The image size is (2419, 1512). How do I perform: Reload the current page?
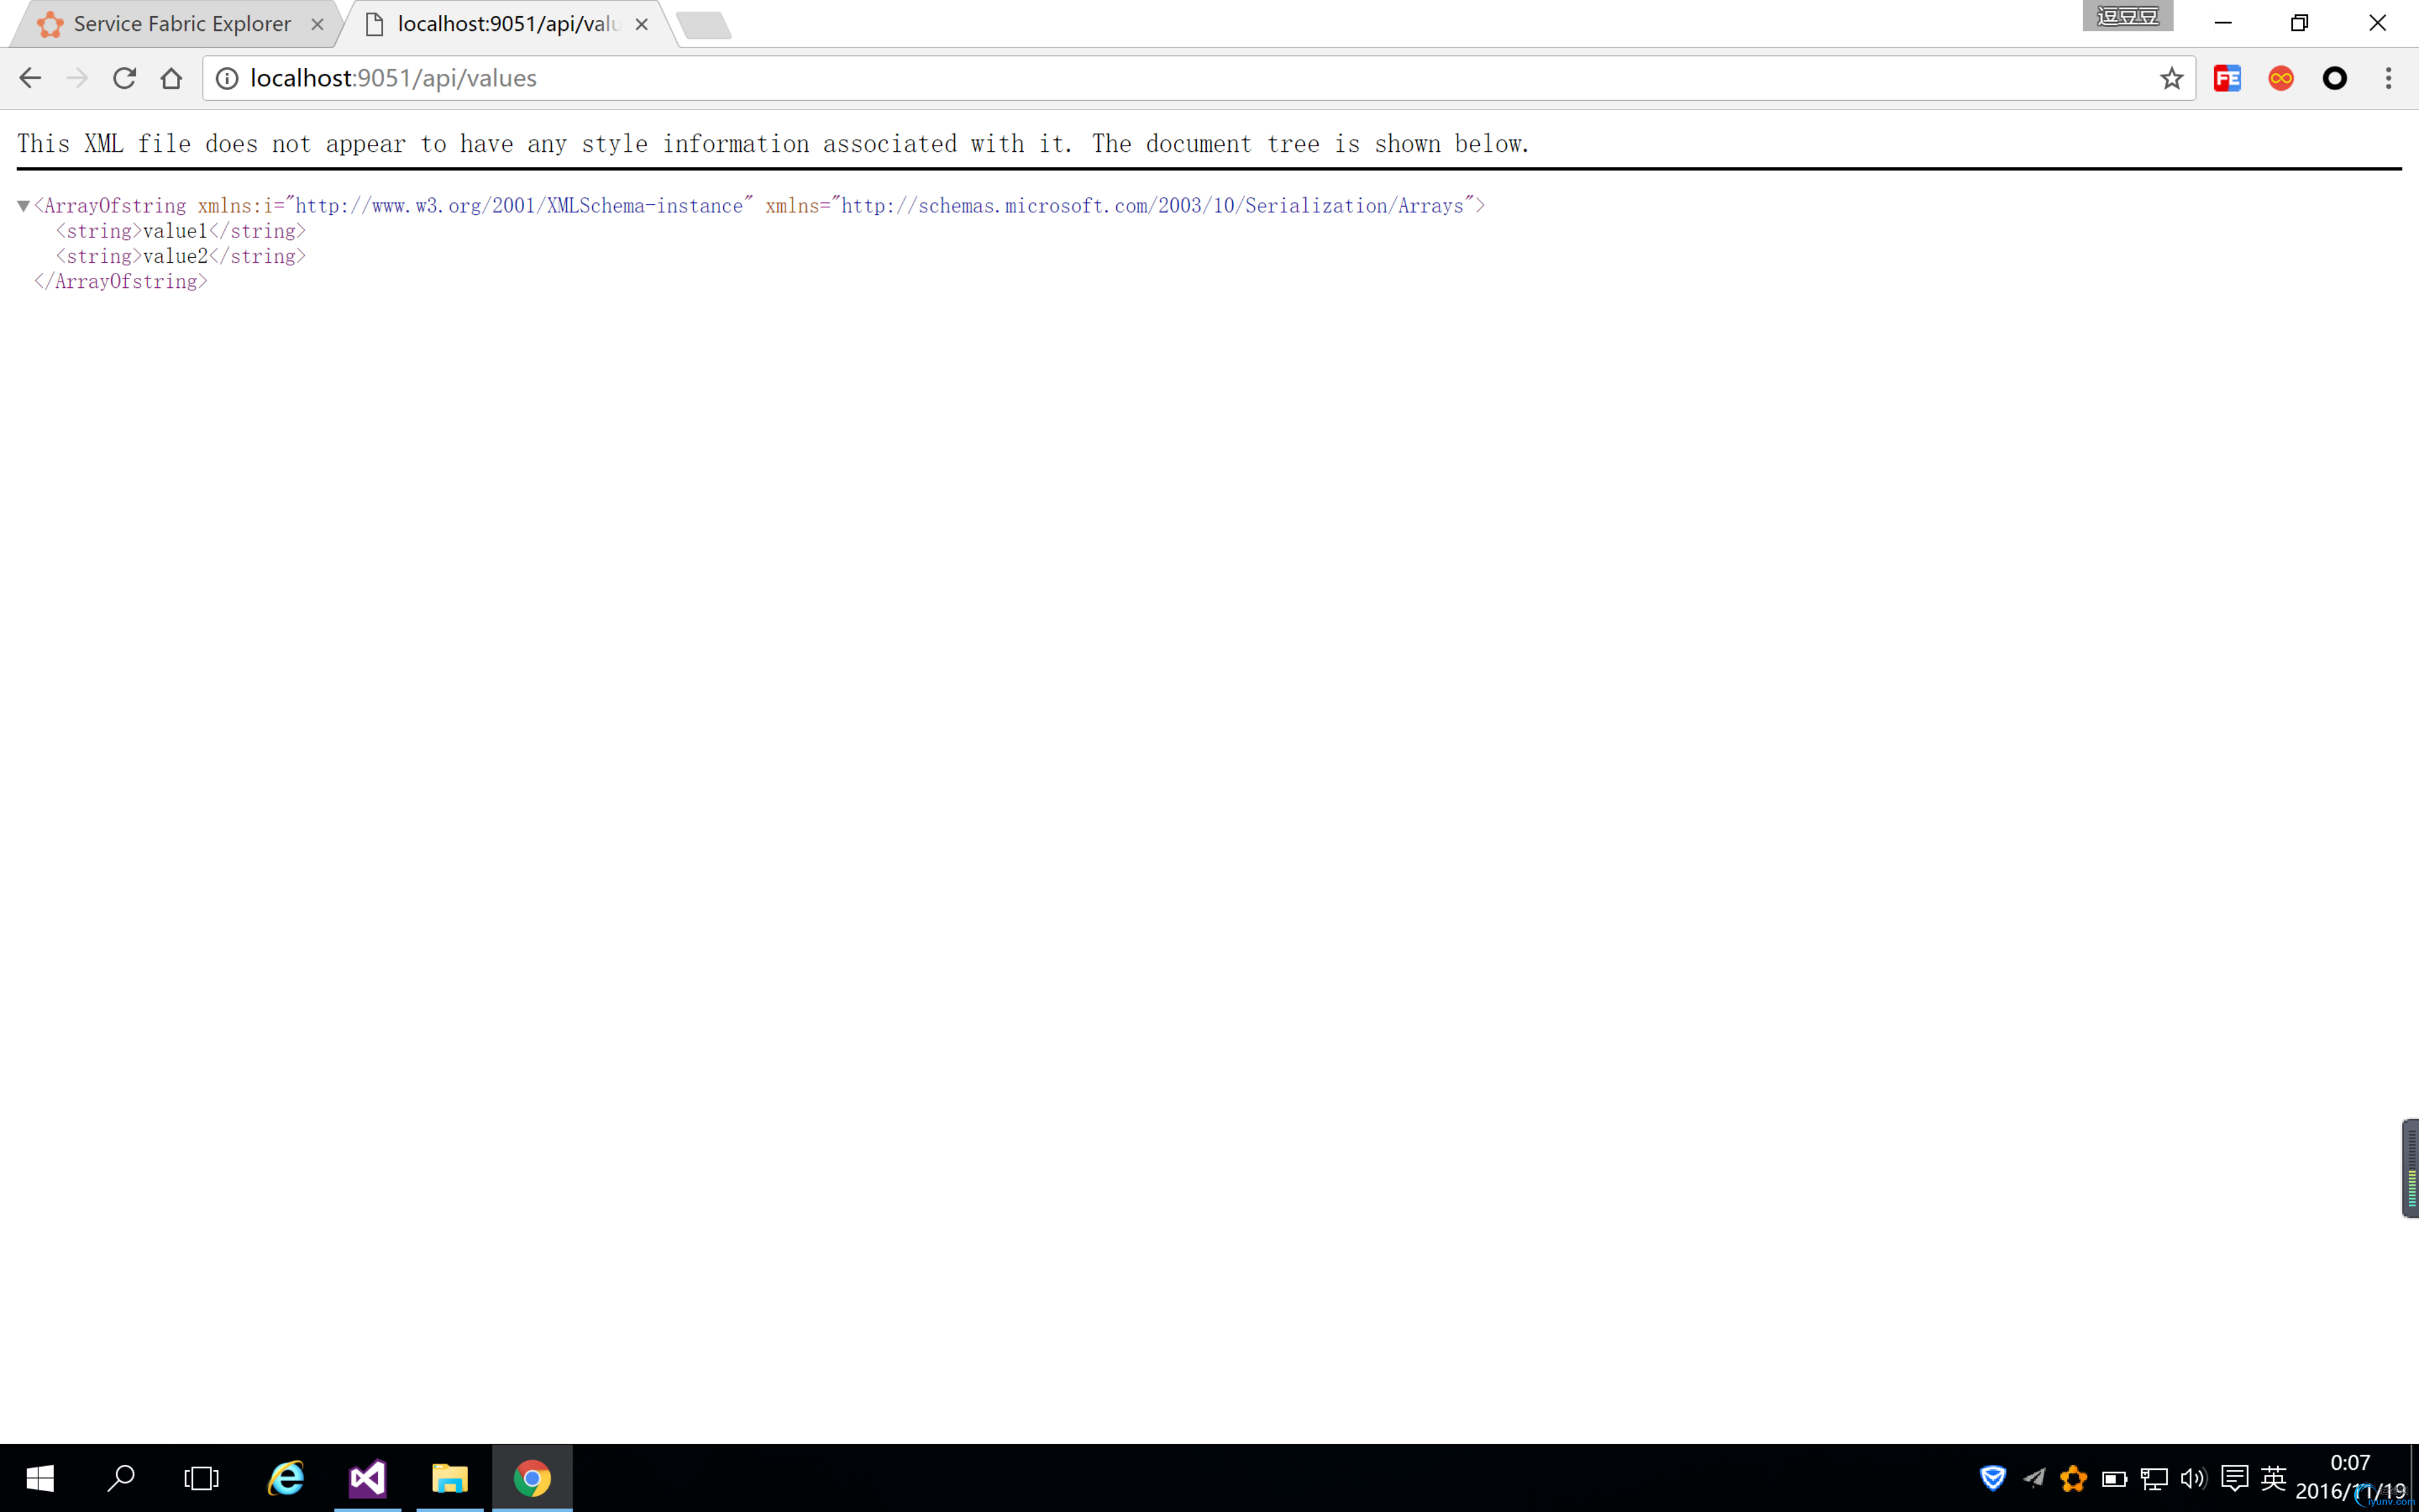[x=124, y=78]
